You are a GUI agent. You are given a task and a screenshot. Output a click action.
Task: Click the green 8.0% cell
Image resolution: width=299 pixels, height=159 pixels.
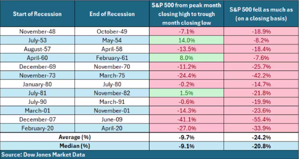pos(187,58)
